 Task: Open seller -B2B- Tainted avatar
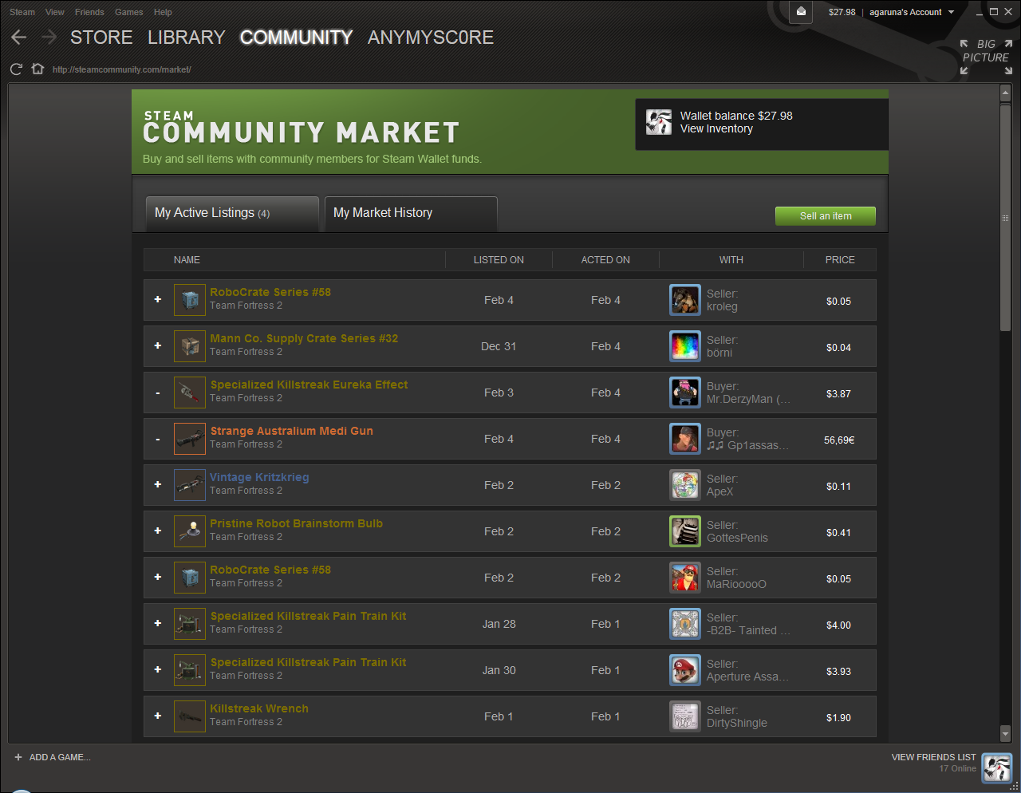coord(685,624)
